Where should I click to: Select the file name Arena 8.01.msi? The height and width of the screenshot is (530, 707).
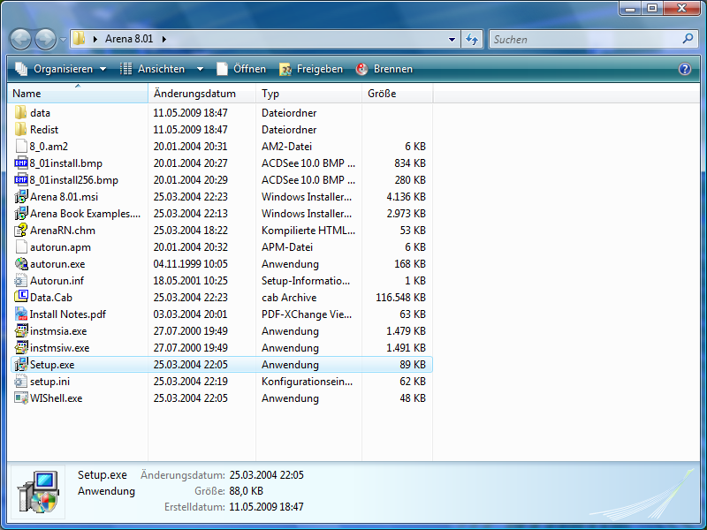64,197
